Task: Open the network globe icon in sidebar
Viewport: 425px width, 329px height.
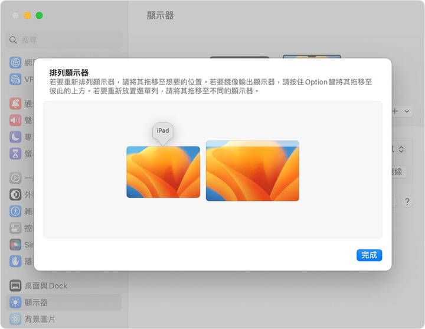Action: [15, 63]
